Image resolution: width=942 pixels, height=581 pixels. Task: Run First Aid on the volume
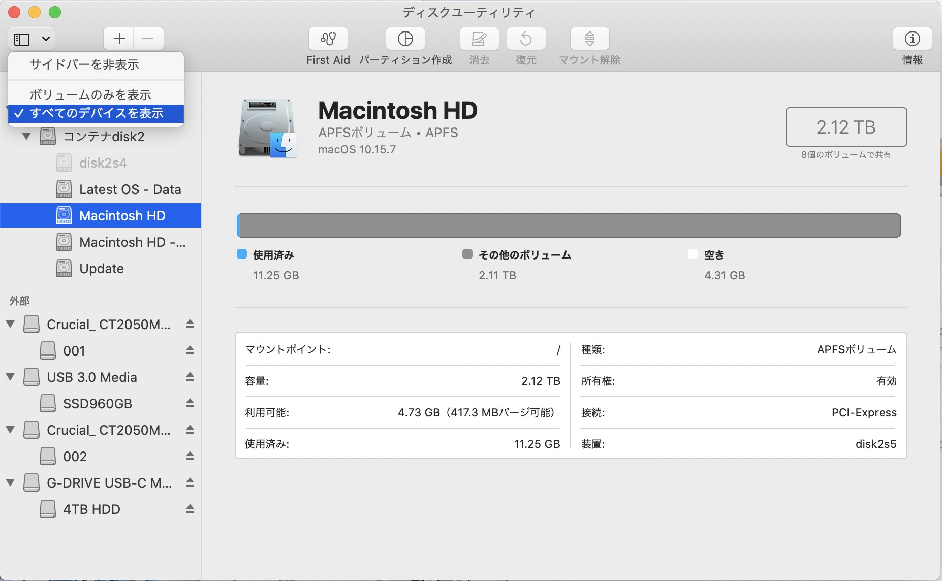coord(328,39)
